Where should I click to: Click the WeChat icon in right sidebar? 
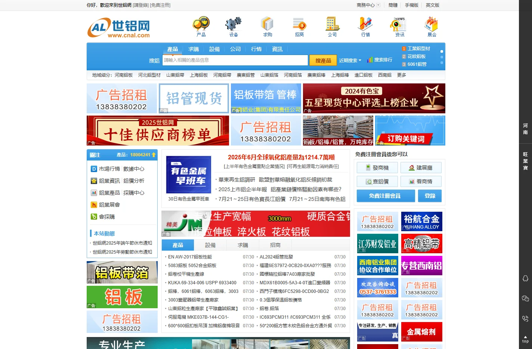pos(525,299)
